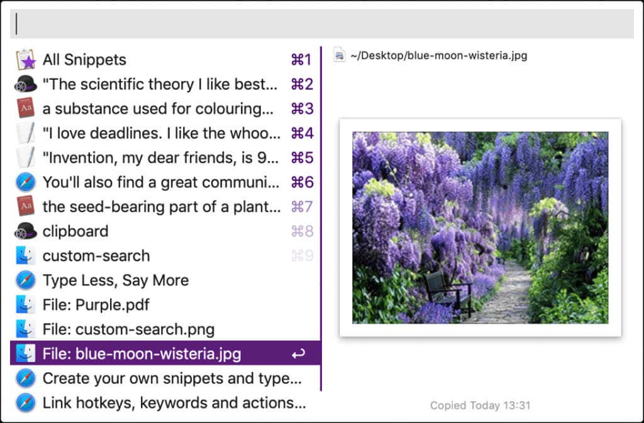Click the Safari icon beside 'You'll also find a great communi…'
The width and height of the screenshot is (644, 423).
tap(25, 182)
